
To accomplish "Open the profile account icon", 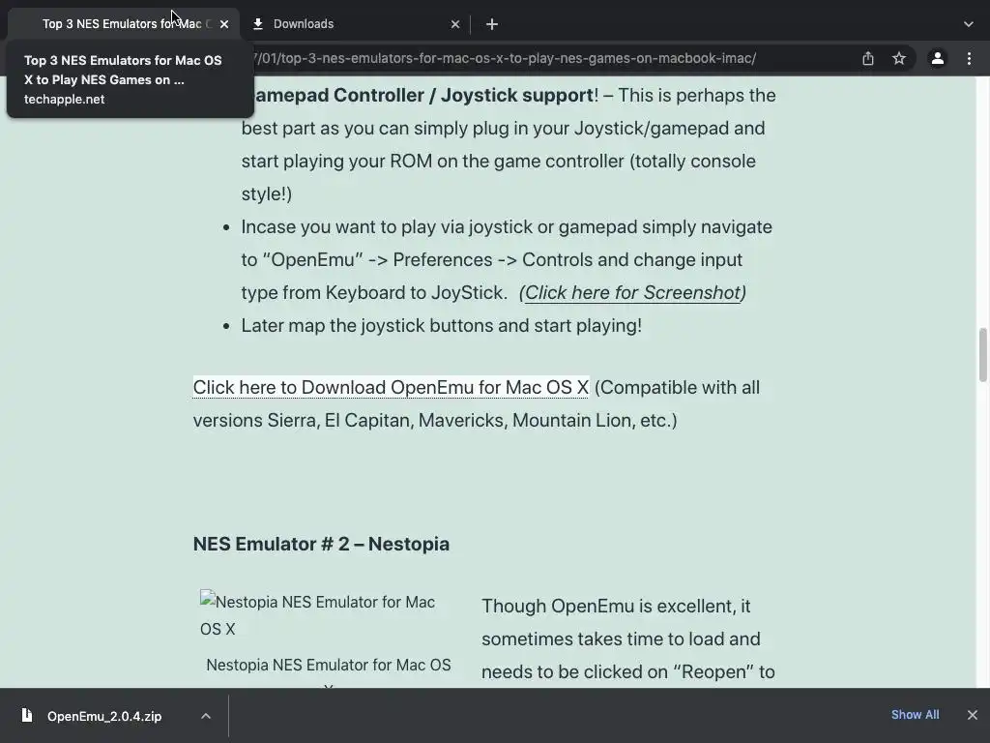I will (938, 58).
